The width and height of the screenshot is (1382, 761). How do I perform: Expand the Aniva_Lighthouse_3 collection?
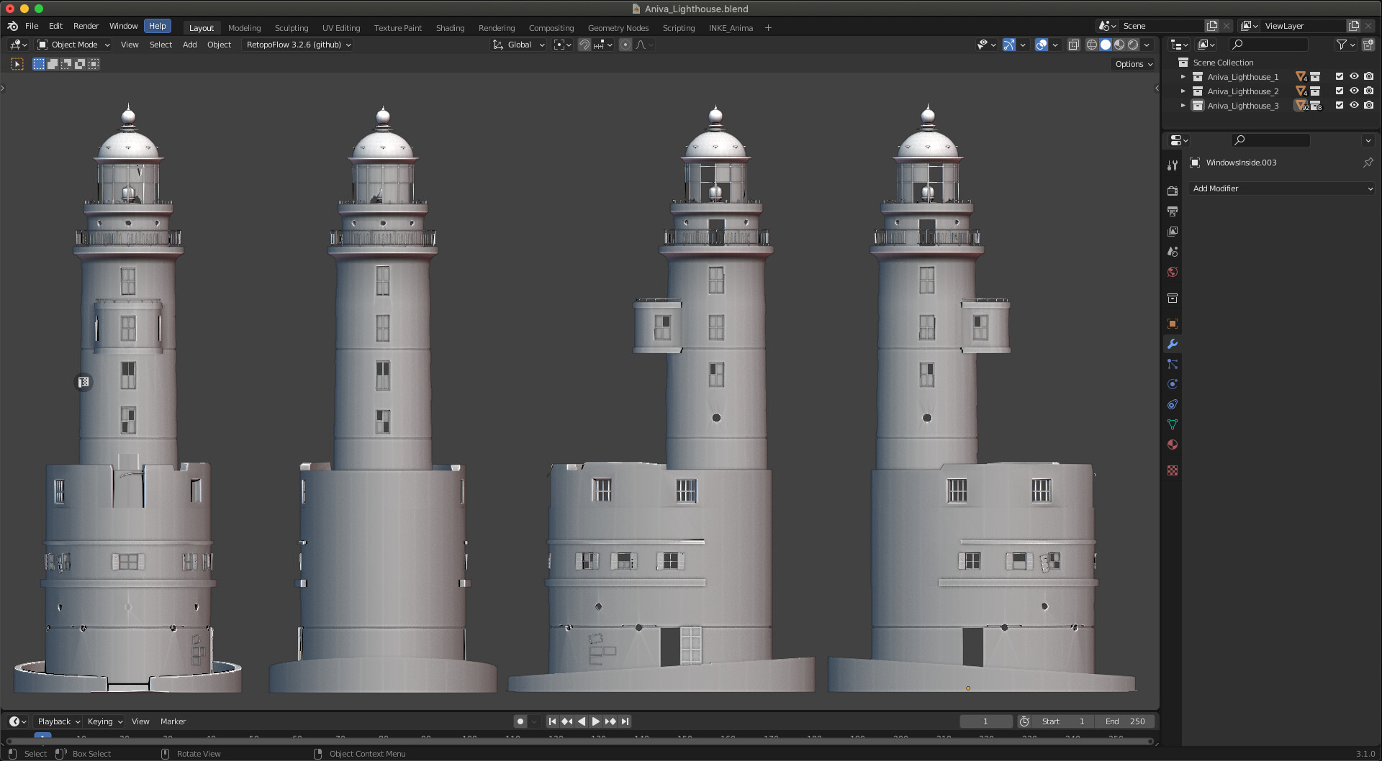click(x=1183, y=106)
